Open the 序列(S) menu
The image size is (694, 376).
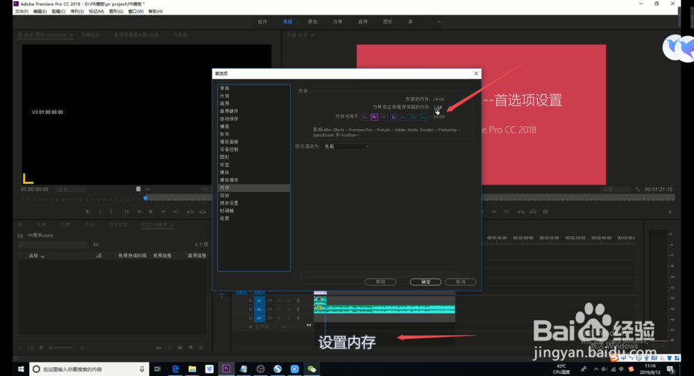click(x=77, y=12)
